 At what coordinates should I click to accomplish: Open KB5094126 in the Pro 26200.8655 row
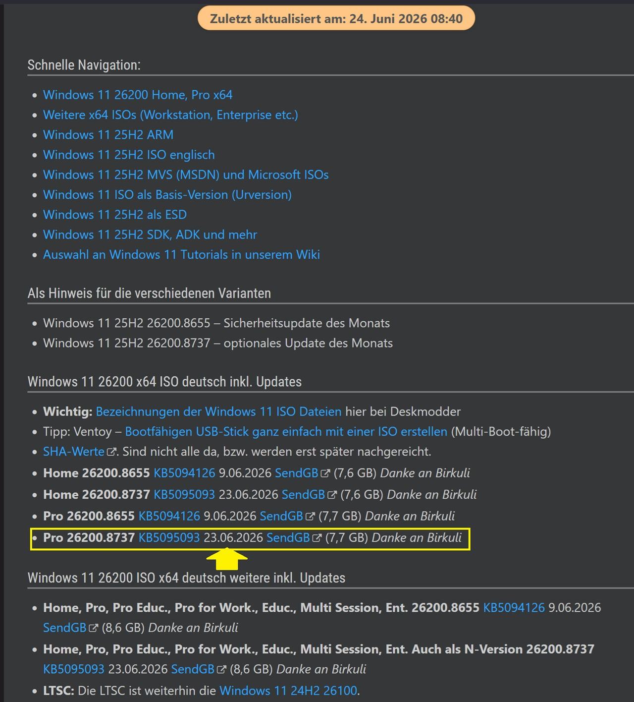coord(169,516)
